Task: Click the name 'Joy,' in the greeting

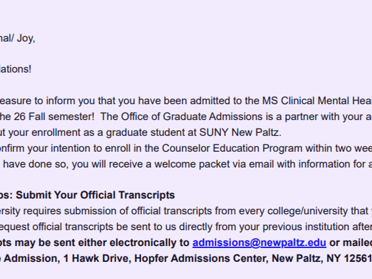Action: coord(26,39)
